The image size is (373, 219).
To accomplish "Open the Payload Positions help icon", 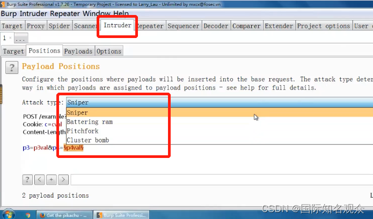I will click(x=12, y=67).
